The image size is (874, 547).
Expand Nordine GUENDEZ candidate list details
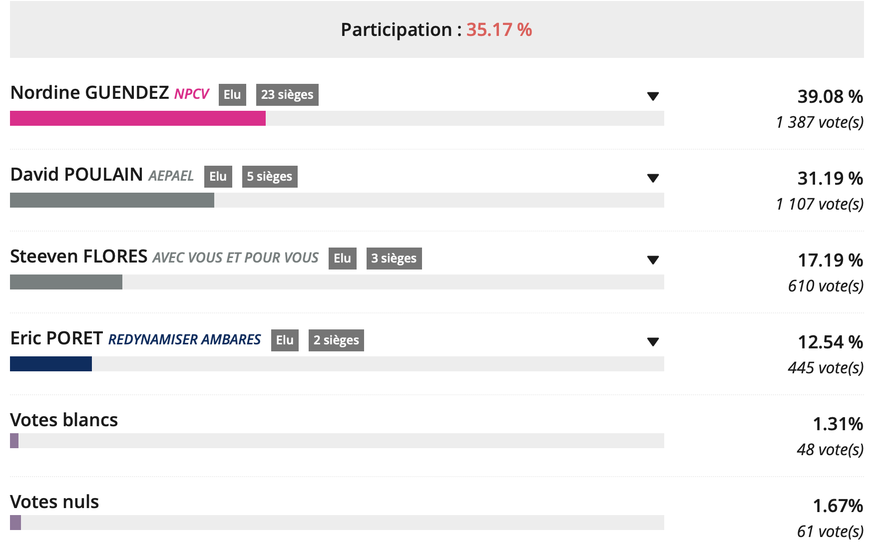click(653, 96)
